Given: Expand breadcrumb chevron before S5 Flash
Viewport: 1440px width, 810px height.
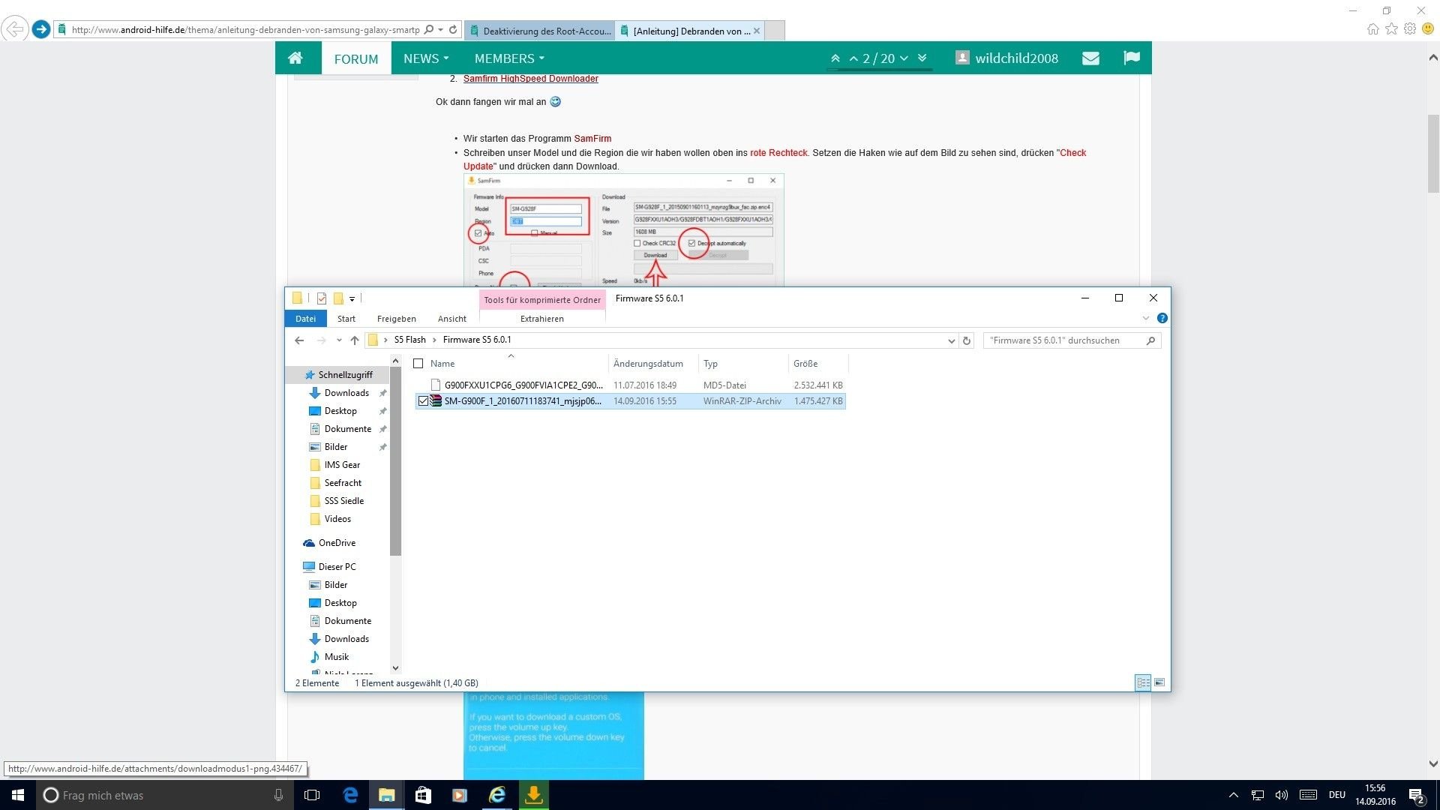Looking at the screenshot, I should 385,340.
